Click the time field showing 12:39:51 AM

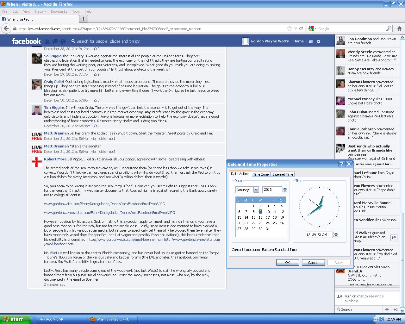319,235
